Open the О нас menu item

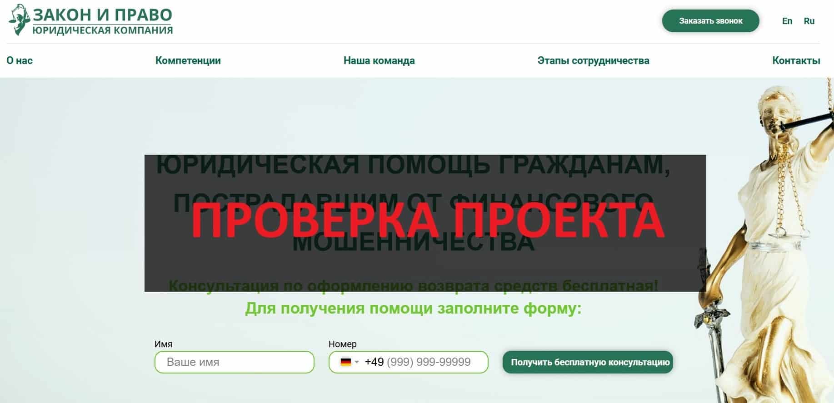pyautogui.click(x=20, y=60)
